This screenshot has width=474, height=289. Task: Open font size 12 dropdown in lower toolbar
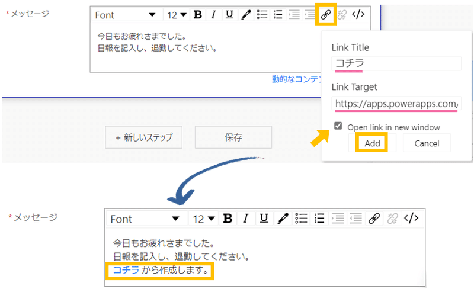pos(204,219)
